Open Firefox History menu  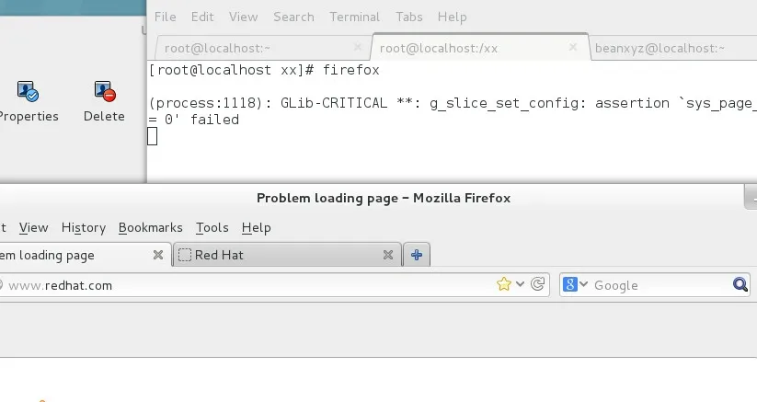coord(84,227)
